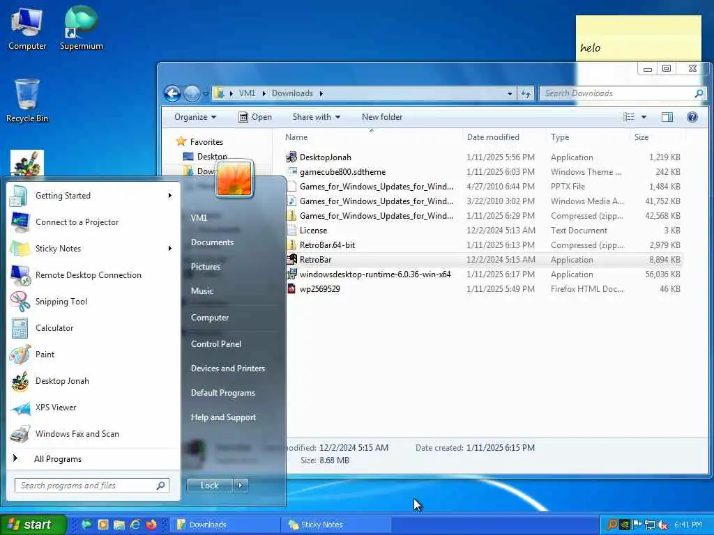Open Calculator from Start menu
The image size is (714, 535).
tap(93, 328)
